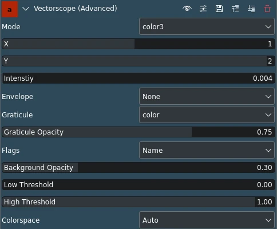Click the Envelope label
This screenshot has width=277, height=229.
[x=18, y=97]
